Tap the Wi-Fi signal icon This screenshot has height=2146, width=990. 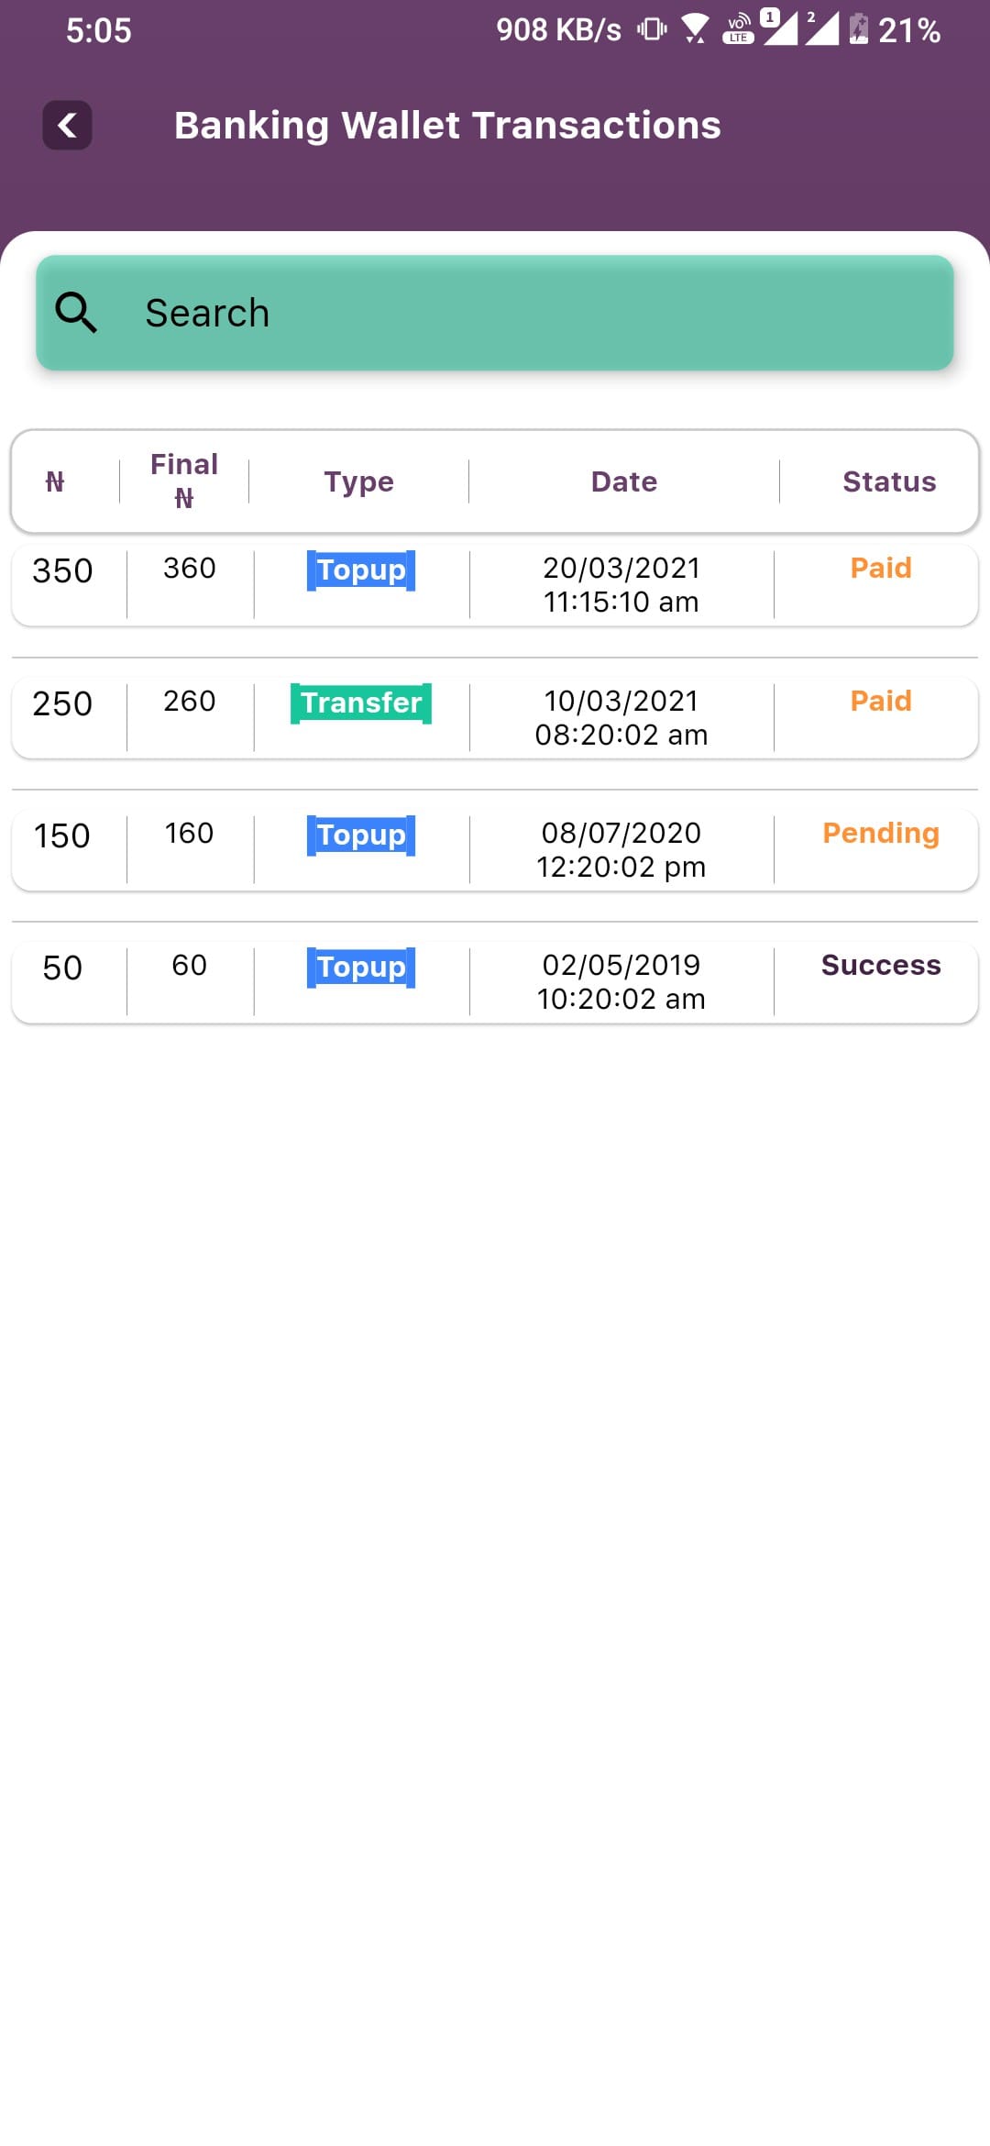(695, 29)
